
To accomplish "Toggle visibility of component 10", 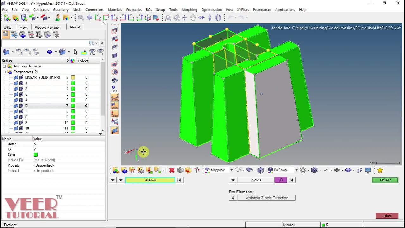I will [x=16, y=128].
